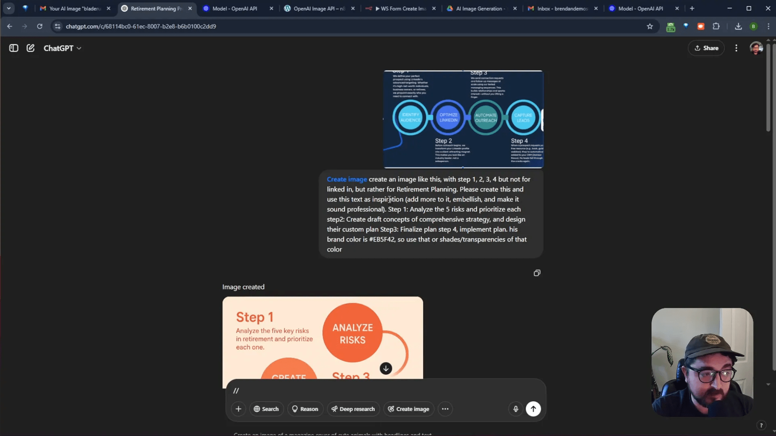This screenshot has height=436, width=776.
Task: Open the ChatGPT model selector dropdown
Action: coord(62,48)
